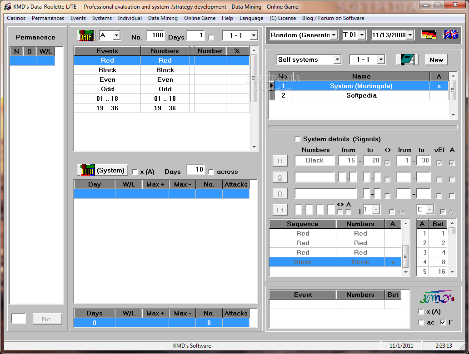469x354 pixels.
Task: Click the DATA icon above the Events table
Action: point(86,35)
